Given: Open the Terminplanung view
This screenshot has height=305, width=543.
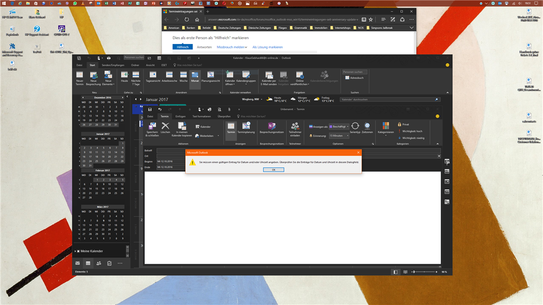Looking at the screenshot, I should 246,128.
